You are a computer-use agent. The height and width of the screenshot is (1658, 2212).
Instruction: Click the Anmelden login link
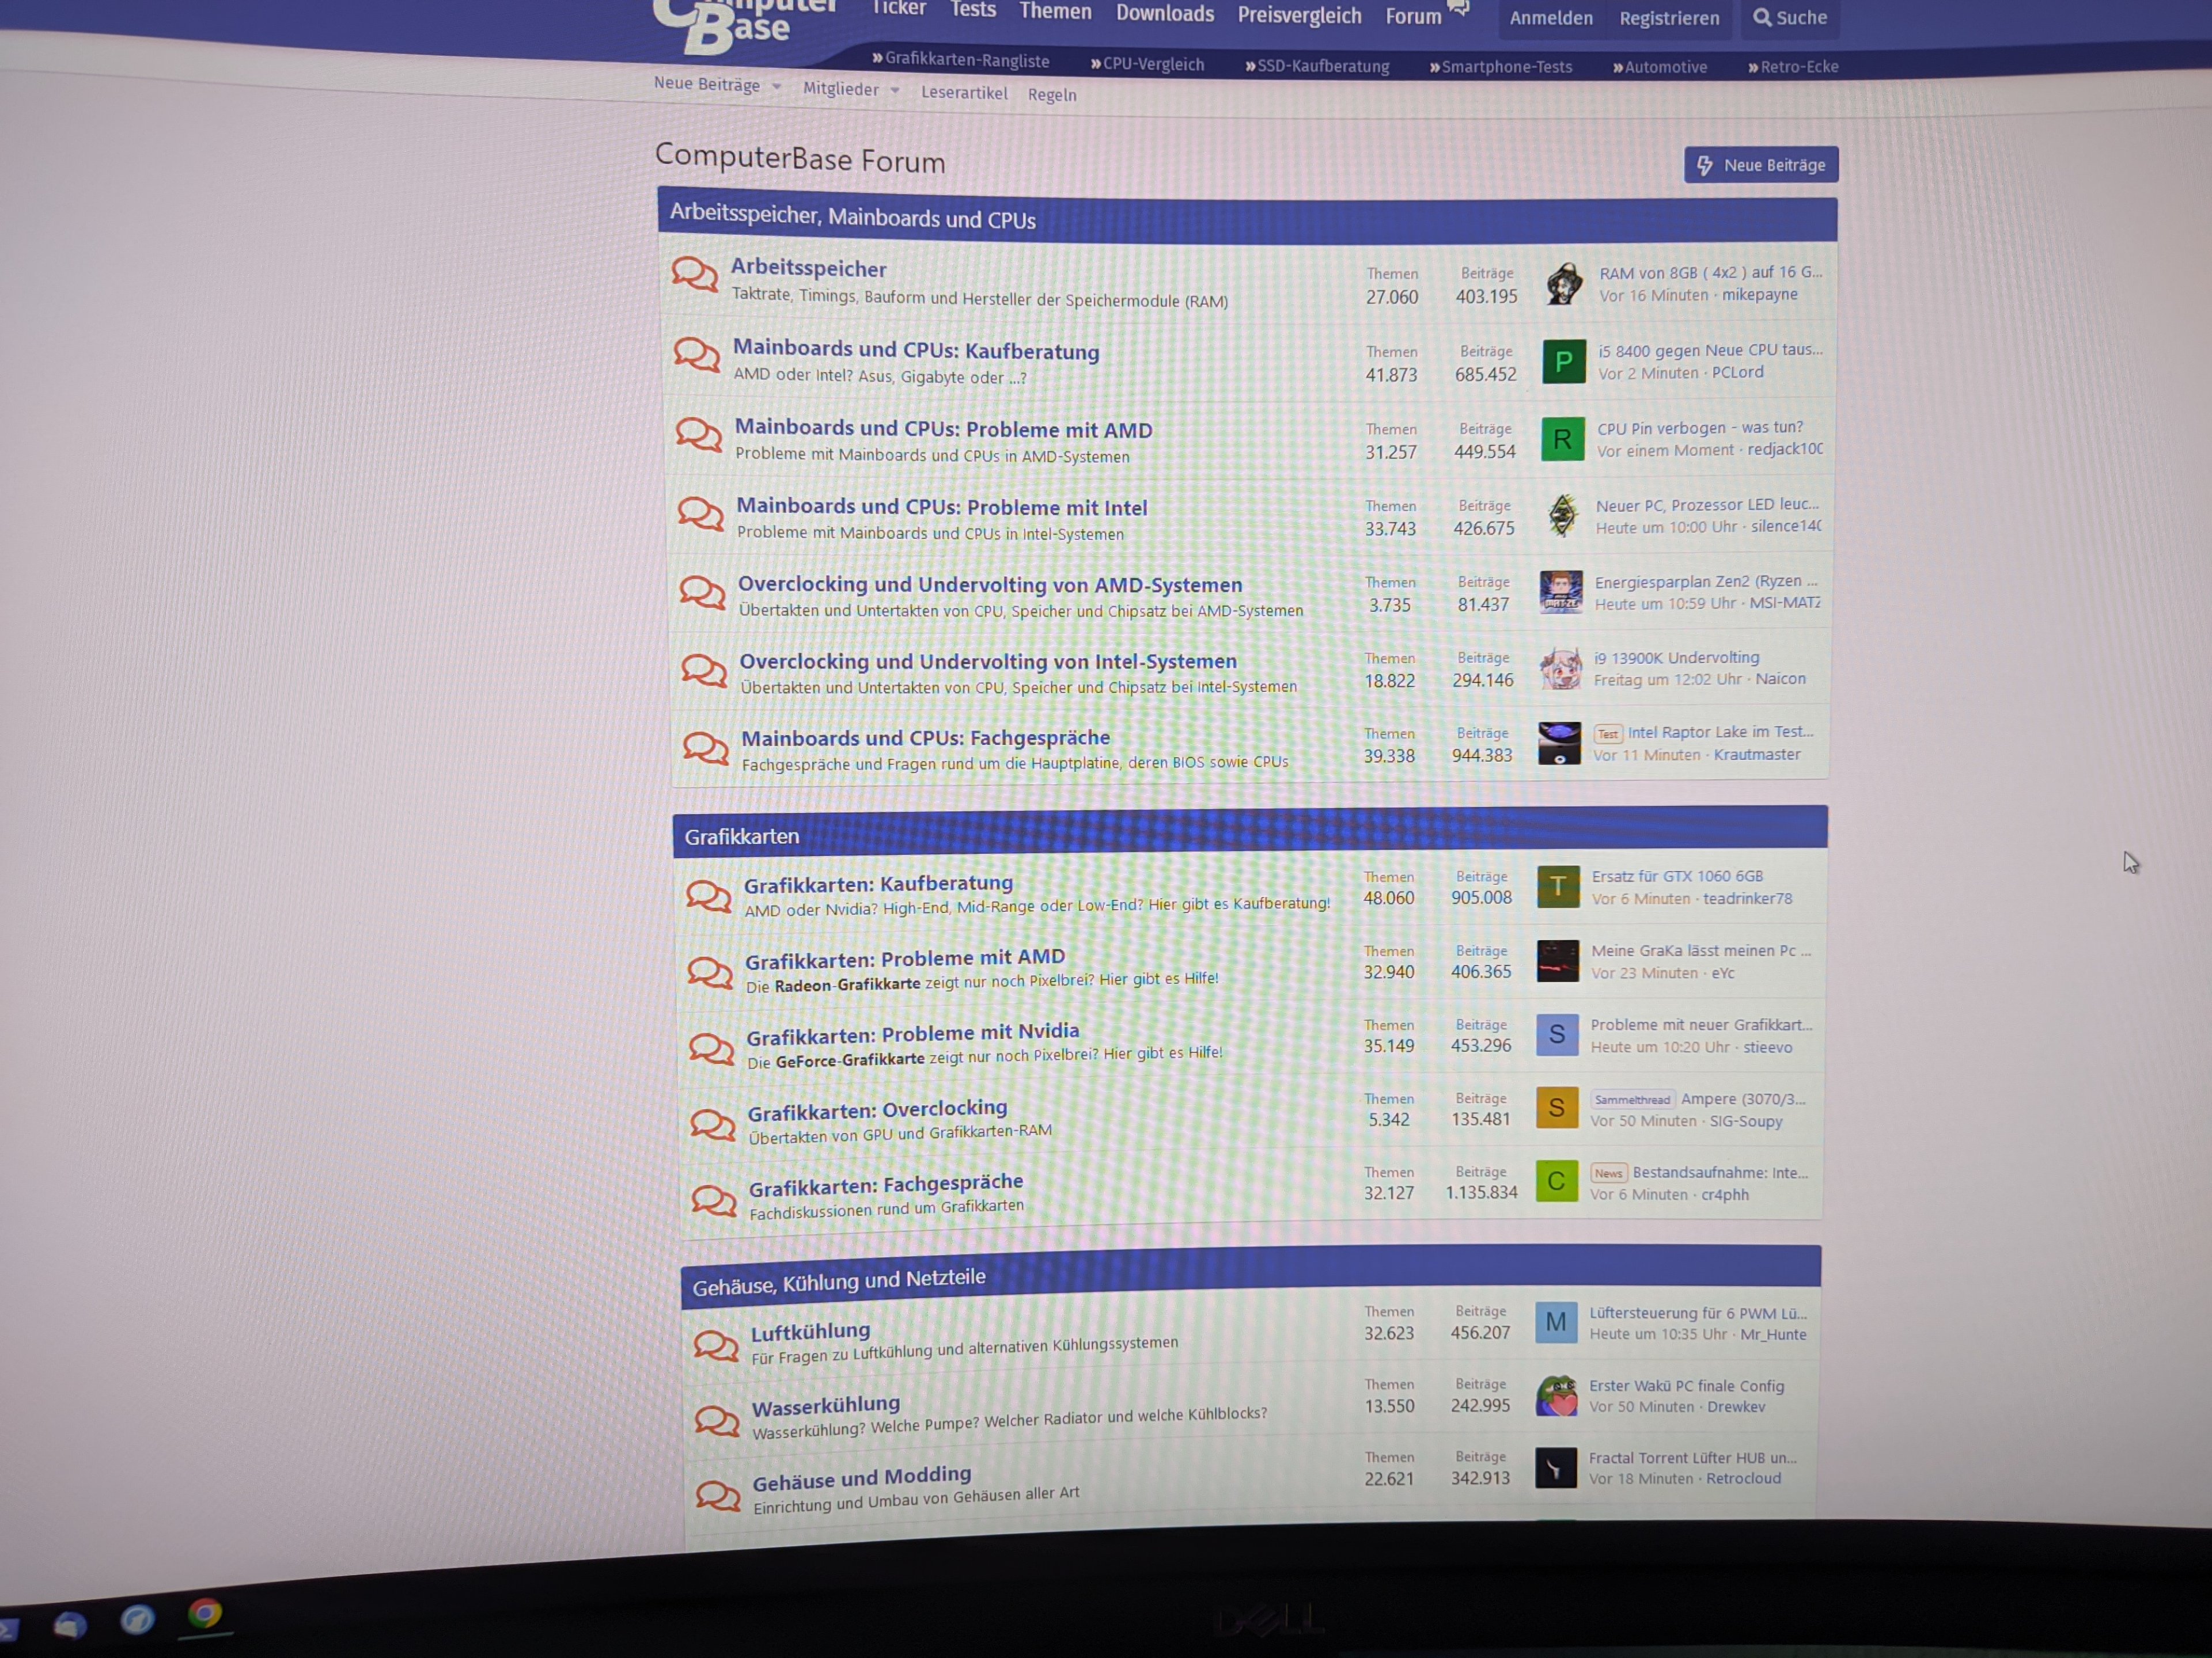coord(1550,18)
